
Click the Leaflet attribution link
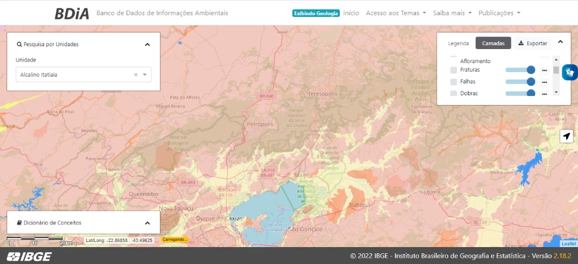coord(569,244)
